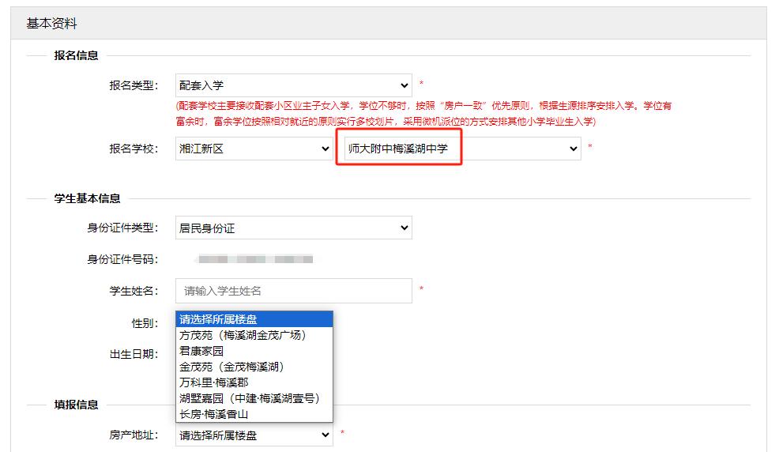
Task: Open the 房产地址 building dropdown
Action: [x=254, y=435]
